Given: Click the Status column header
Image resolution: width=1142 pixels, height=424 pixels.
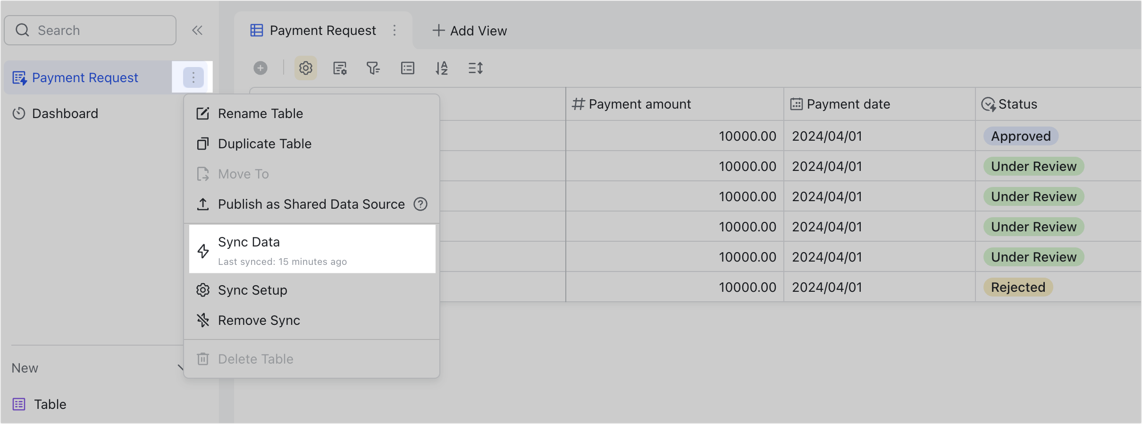Looking at the screenshot, I should point(1058,104).
